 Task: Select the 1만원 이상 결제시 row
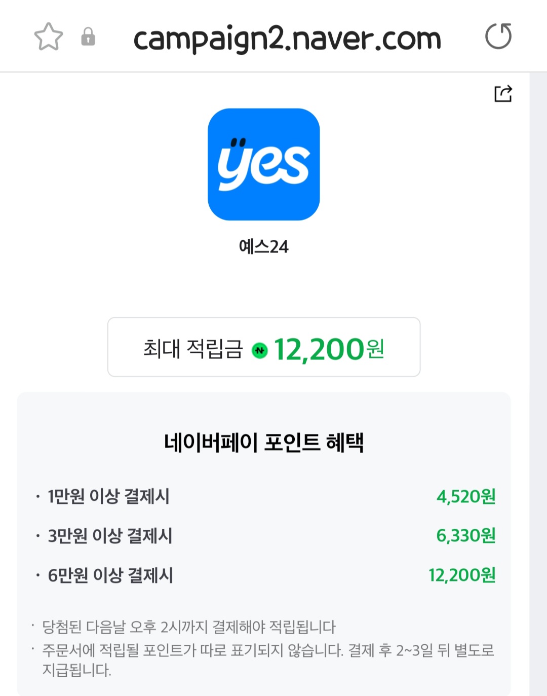(108, 496)
